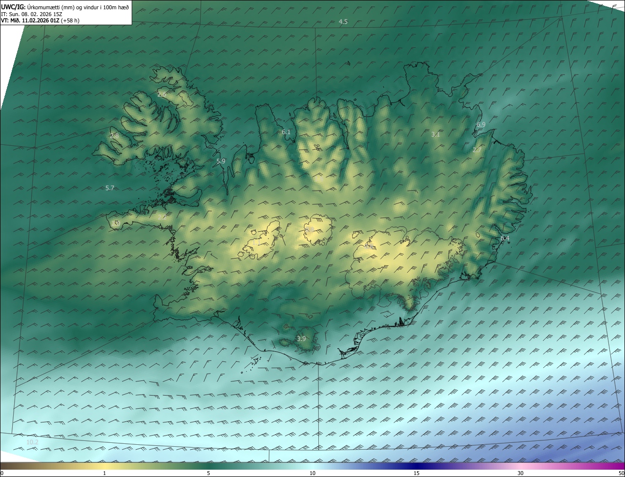Screen dimensions: 625x477
Task: Click the 4.5 value label north of Iceland
Action: 343,22
